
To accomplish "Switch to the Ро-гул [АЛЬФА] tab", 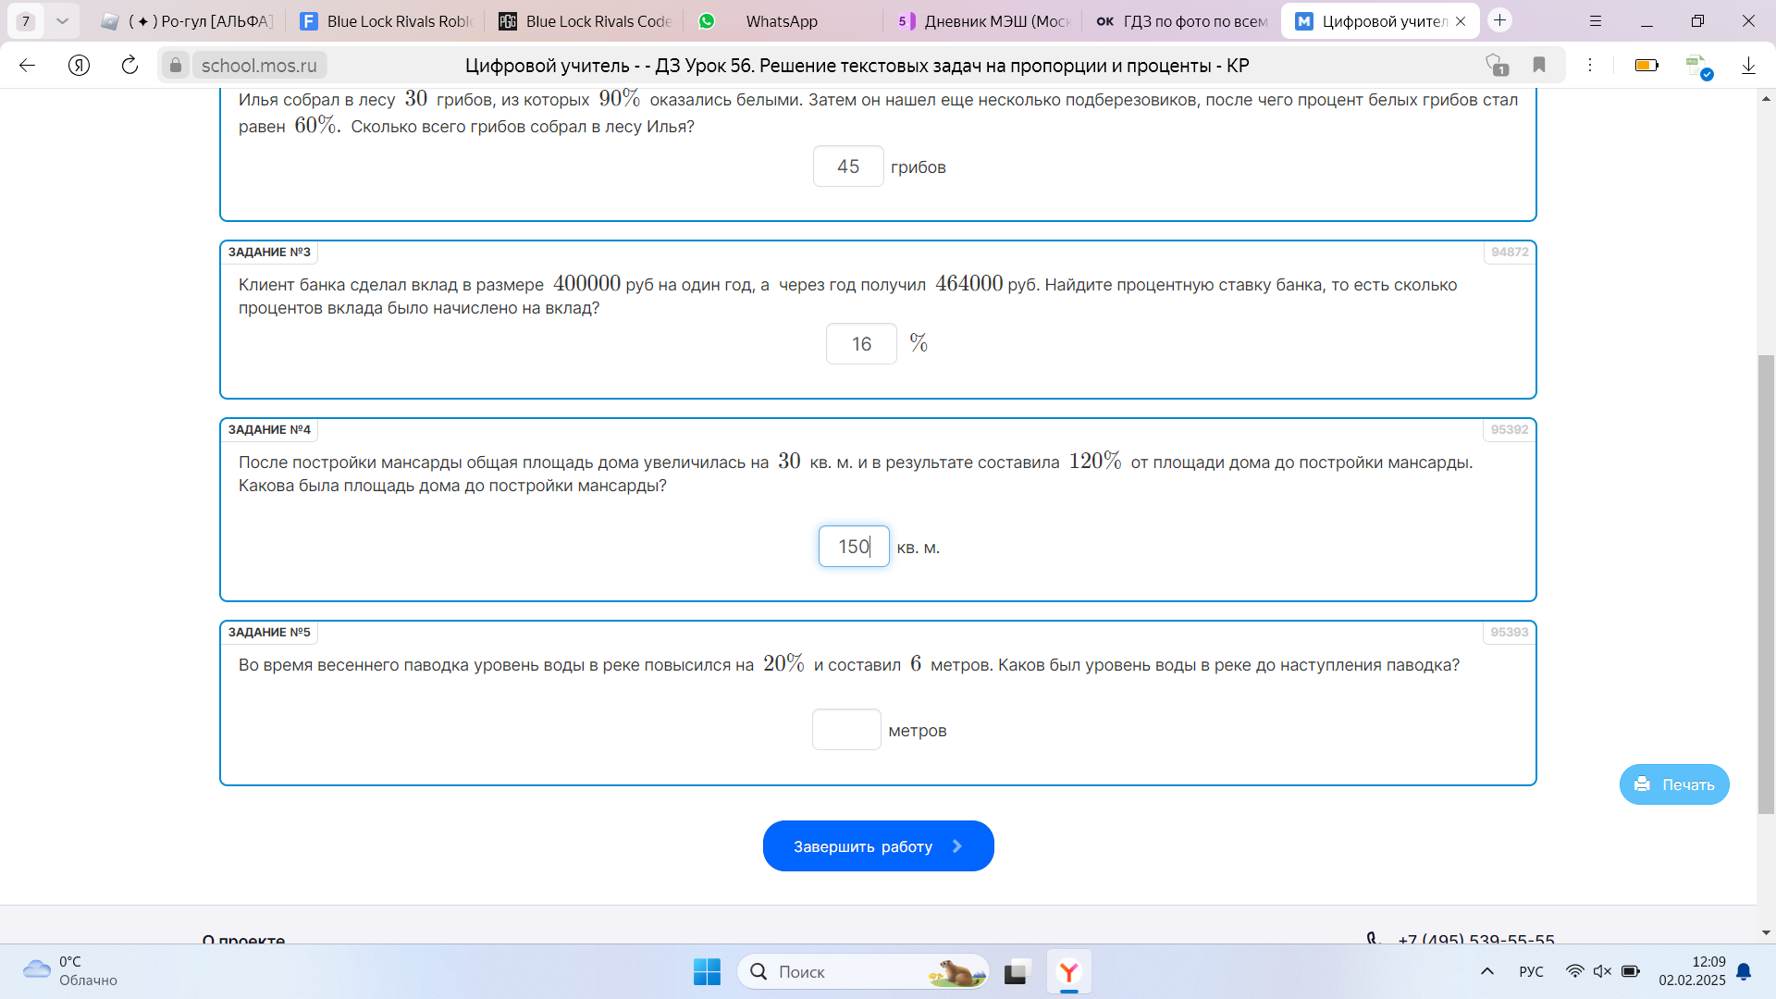I will click(x=189, y=21).
